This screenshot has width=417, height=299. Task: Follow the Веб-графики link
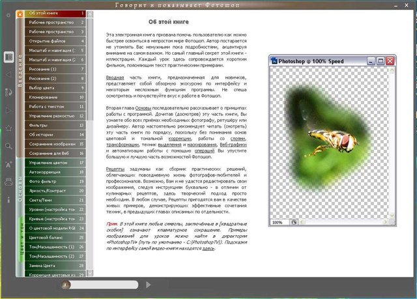pos(233,145)
